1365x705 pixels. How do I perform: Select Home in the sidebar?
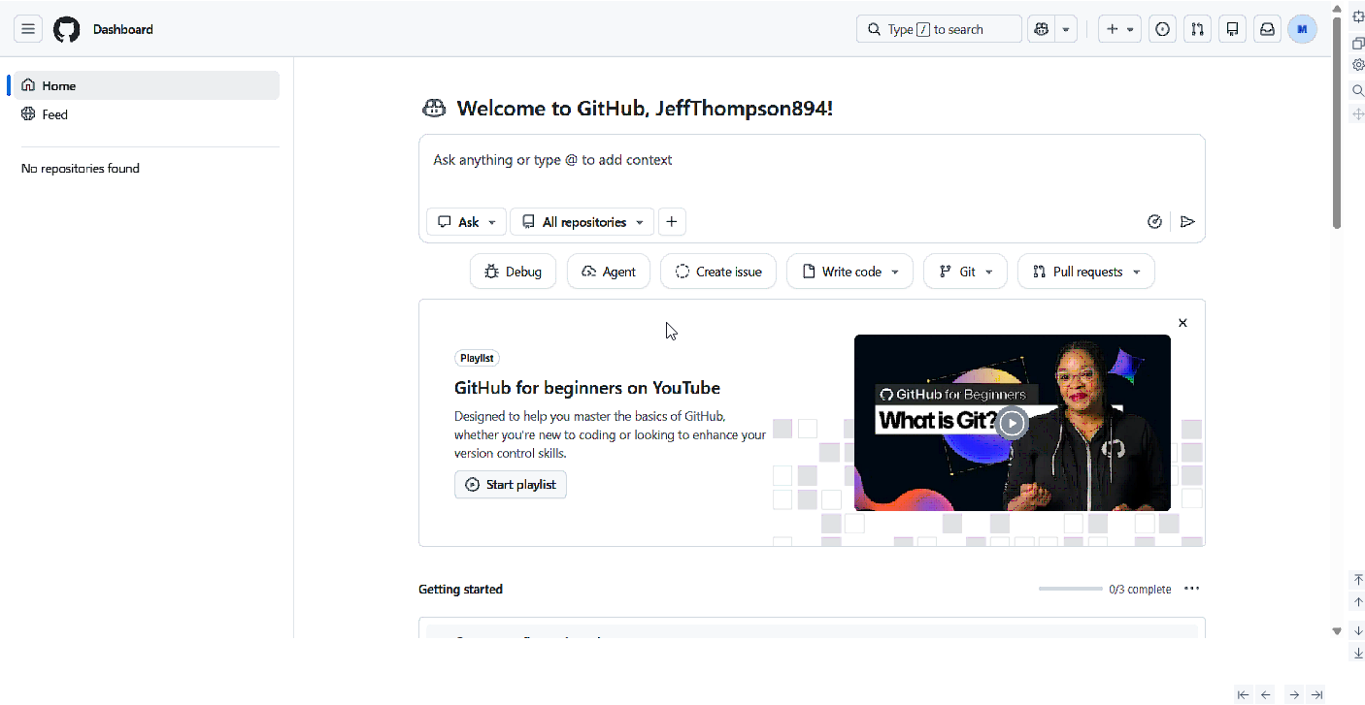[x=144, y=85]
